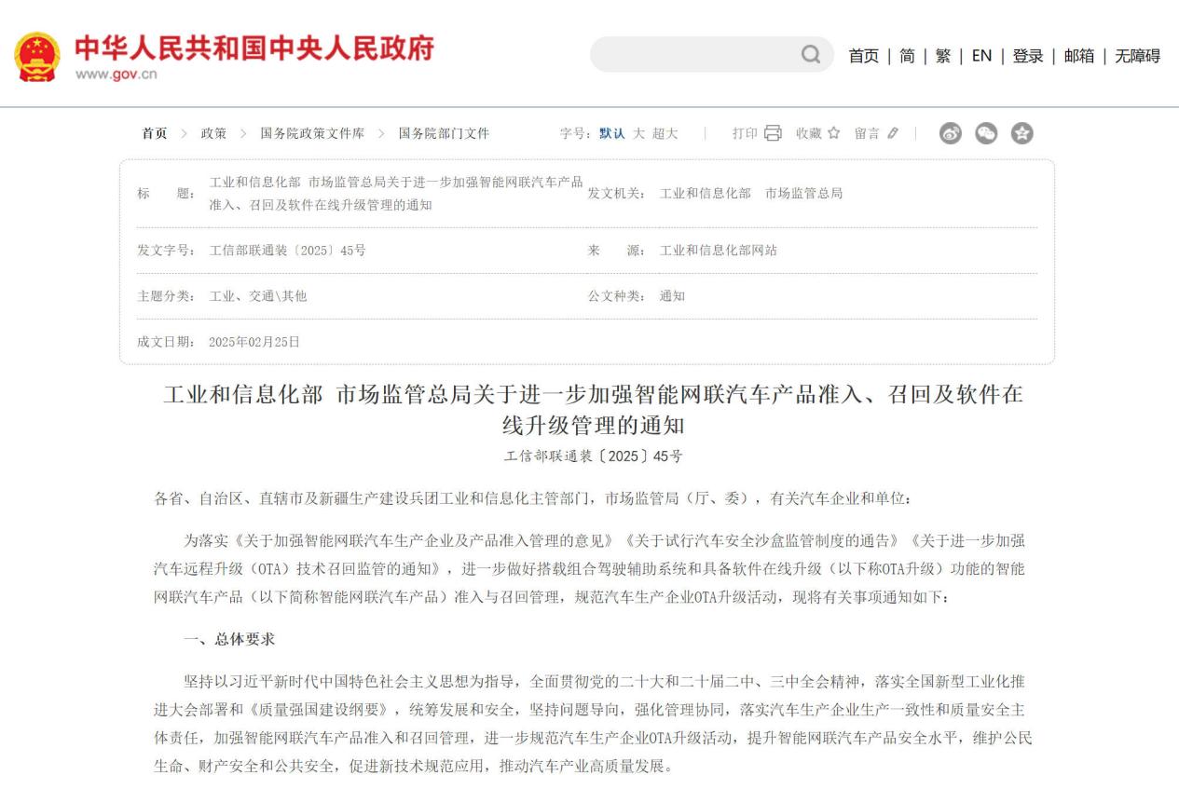Set font size to 默认
1179x789 pixels.
pyautogui.click(x=612, y=133)
